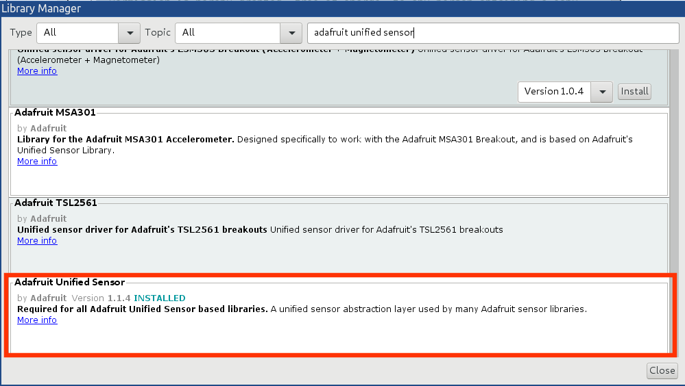685x386 pixels.
Task: Click the Topic label
Action: [158, 33]
